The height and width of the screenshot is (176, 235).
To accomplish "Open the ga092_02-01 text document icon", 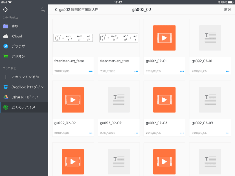I will coord(210,38).
